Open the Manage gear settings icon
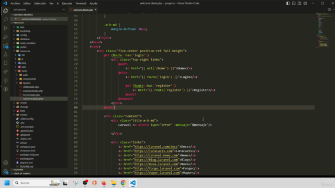335x188 pixels. (6, 171)
